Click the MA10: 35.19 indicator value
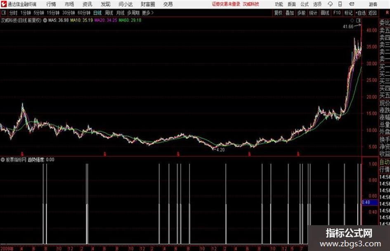 click(82, 20)
